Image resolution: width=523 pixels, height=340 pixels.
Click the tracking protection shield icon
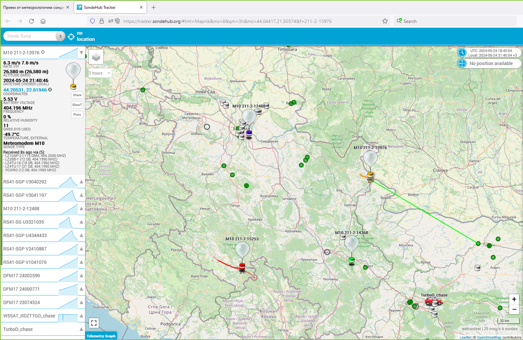click(92, 21)
